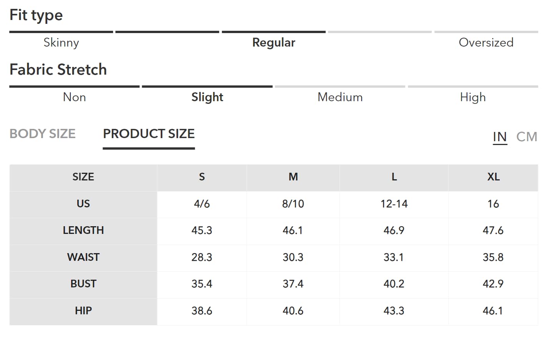
Task: Click the BUST row header
Action: [x=83, y=284]
